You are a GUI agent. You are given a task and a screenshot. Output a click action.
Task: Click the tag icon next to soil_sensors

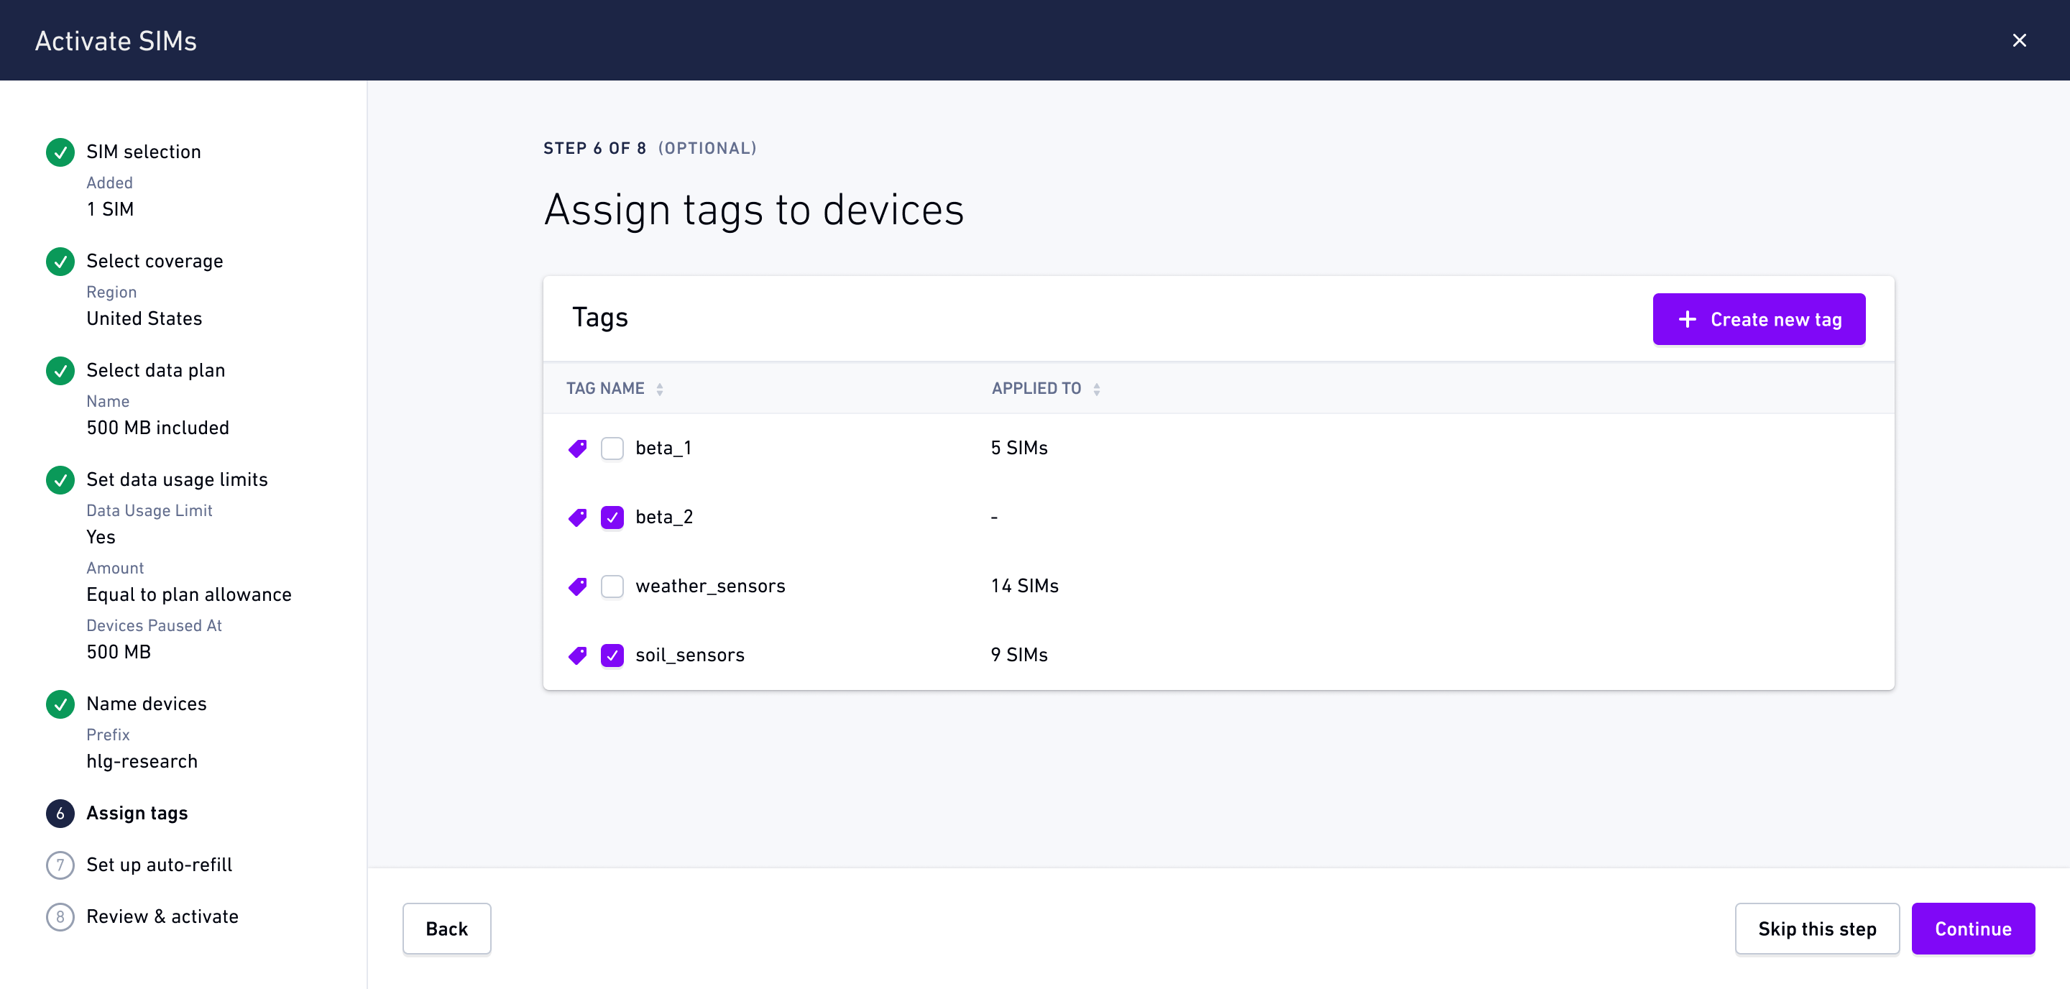577,655
